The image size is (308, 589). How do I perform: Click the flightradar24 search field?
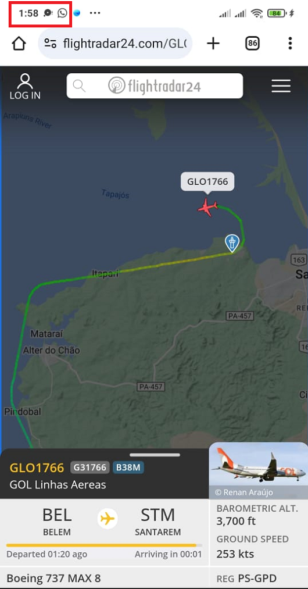155,86
